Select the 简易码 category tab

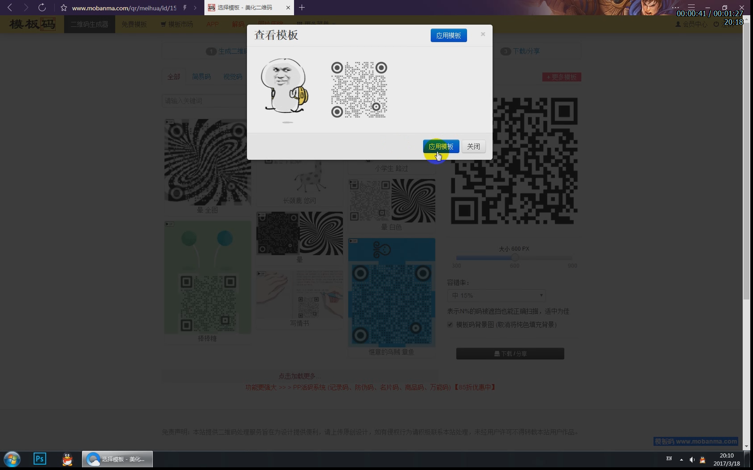[x=201, y=77]
